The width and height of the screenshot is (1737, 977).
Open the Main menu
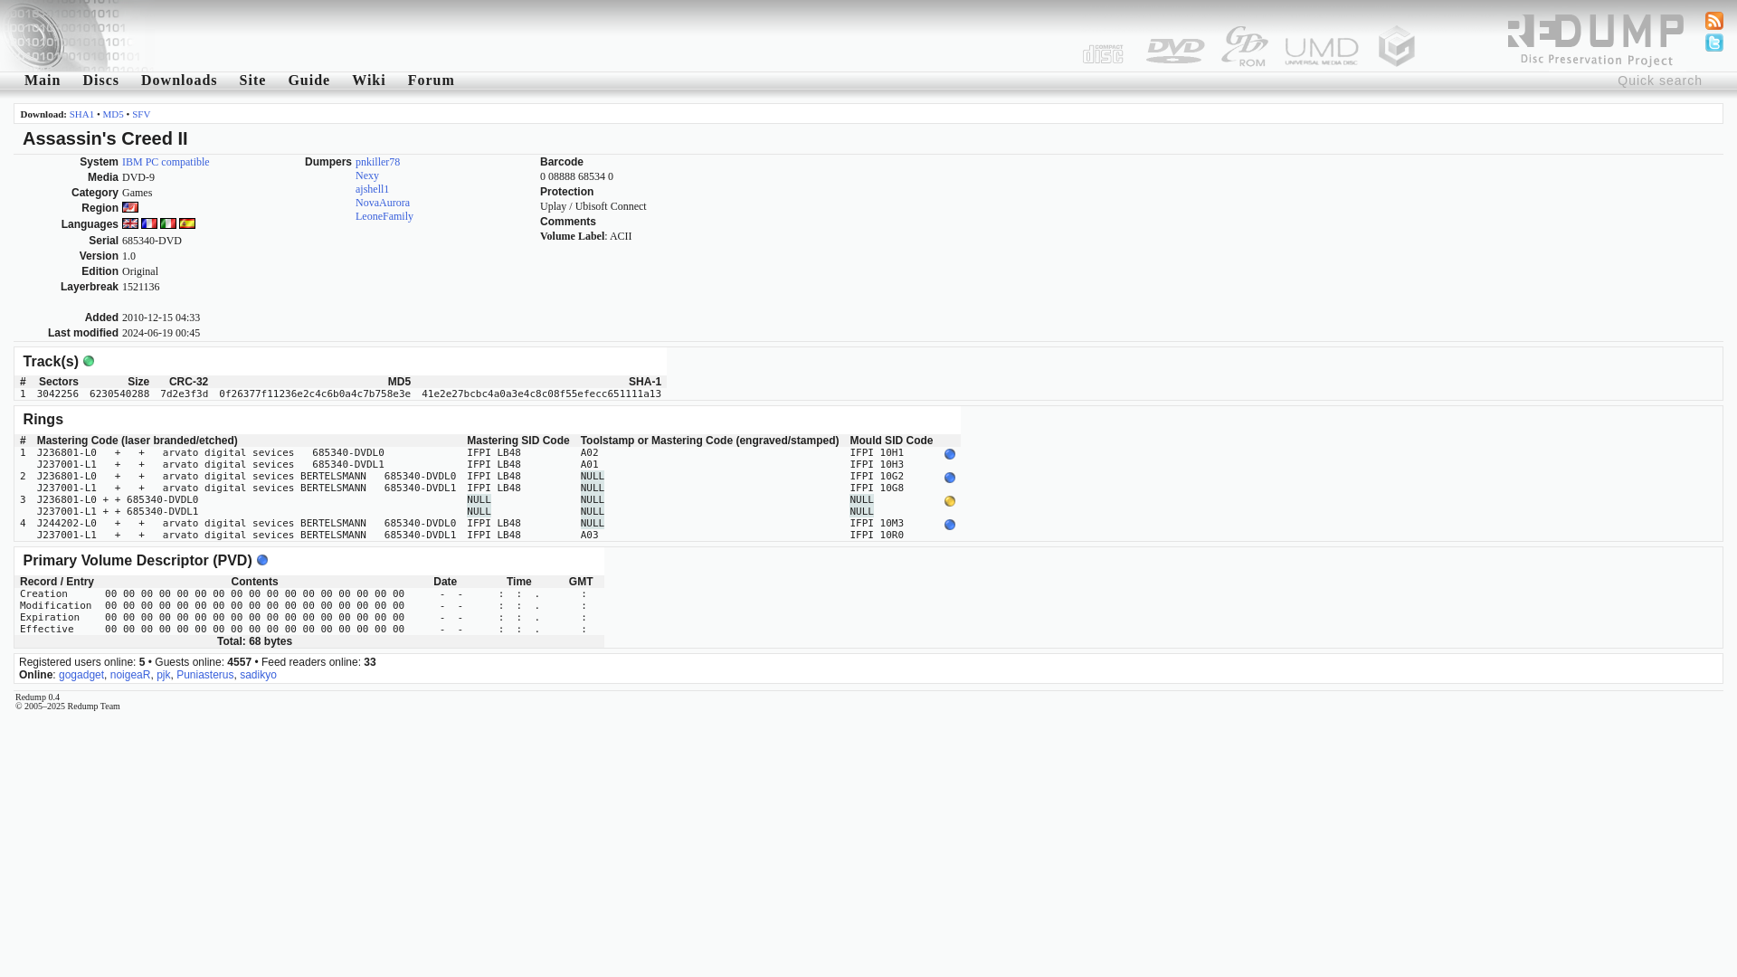pyautogui.click(x=43, y=81)
